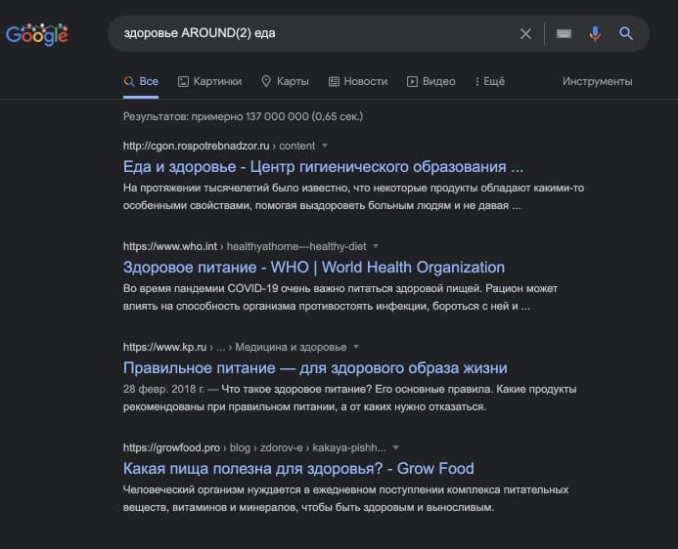
Task: Switch to the Видео tab
Action: pyautogui.click(x=431, y=82)
